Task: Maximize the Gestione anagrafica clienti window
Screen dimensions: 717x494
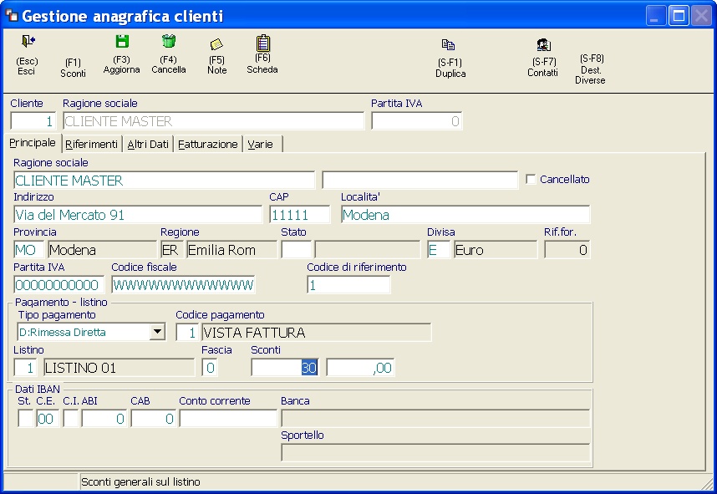Action: click(x=679, y=16)
